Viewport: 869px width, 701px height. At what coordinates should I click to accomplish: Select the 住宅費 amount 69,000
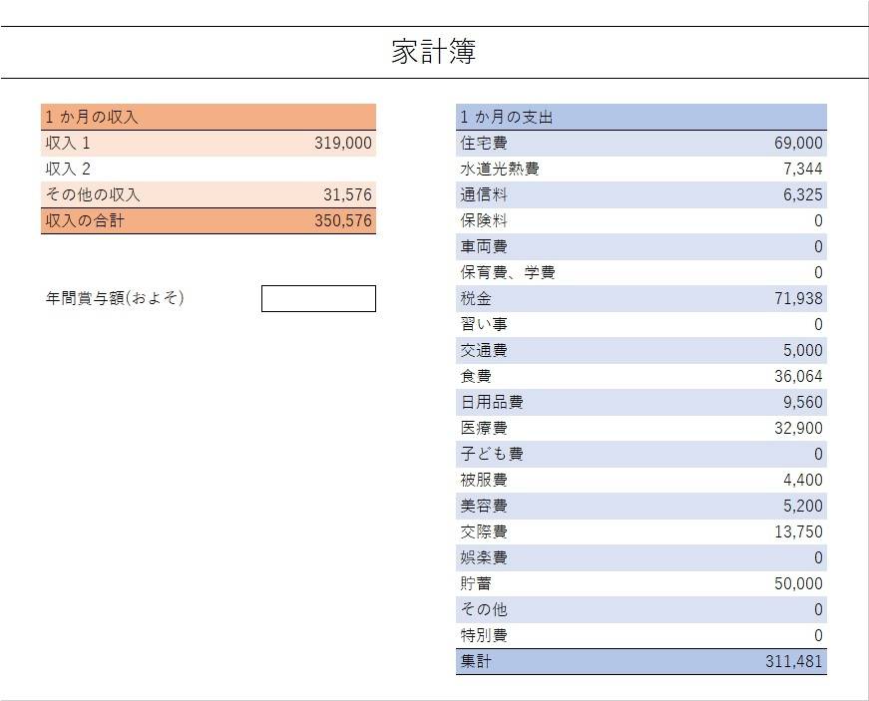(x=798, y=143)
